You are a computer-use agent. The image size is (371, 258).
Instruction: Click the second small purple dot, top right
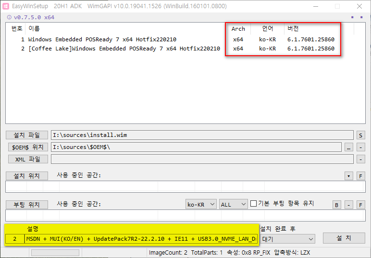coord(361,17)
